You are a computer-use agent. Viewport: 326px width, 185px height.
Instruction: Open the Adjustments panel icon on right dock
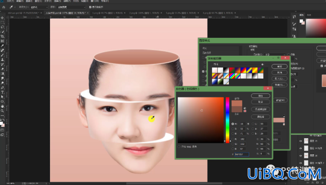[294, 29]
